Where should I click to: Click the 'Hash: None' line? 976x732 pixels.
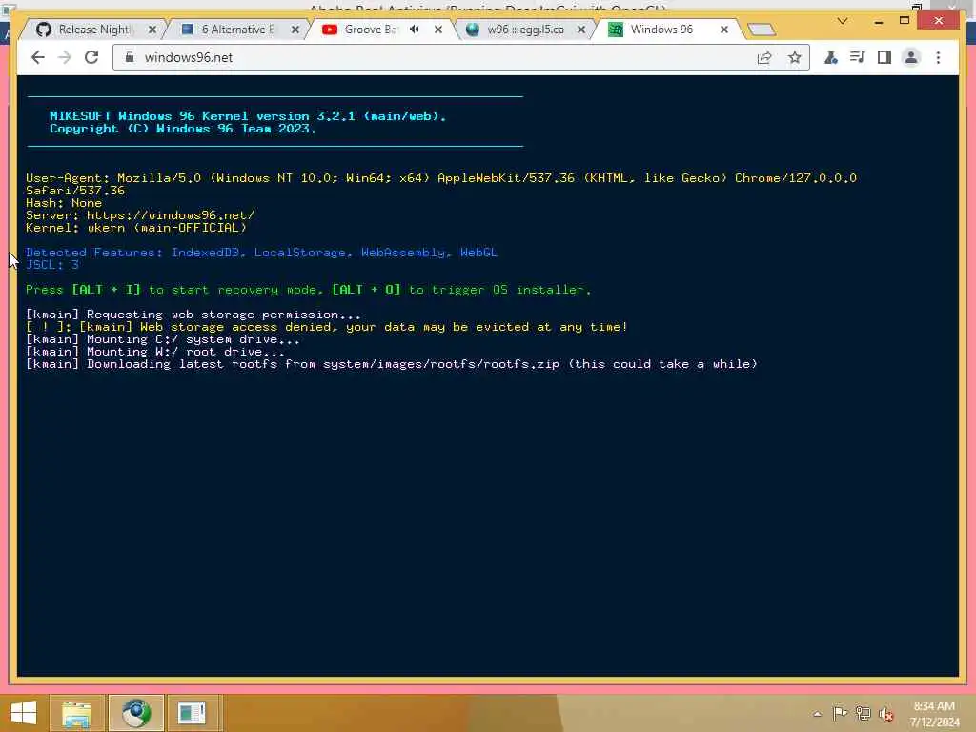pos(64,203)
